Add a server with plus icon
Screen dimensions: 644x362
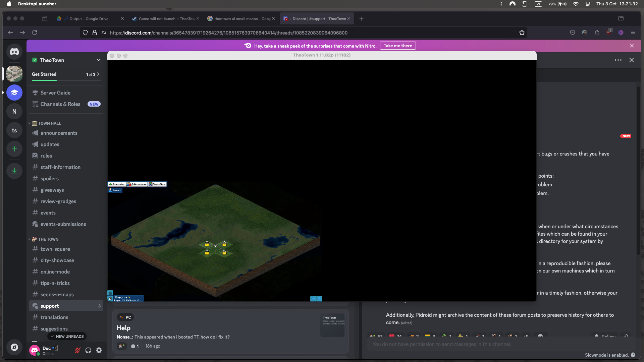(14, 149)
